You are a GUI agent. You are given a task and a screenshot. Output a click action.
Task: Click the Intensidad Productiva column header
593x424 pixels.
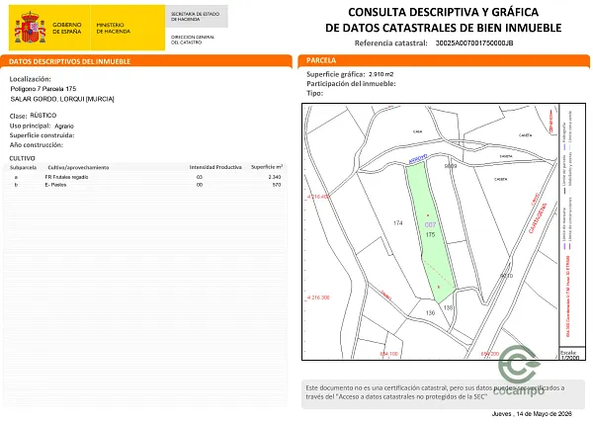pyautogui.click(x=215, y=167)
